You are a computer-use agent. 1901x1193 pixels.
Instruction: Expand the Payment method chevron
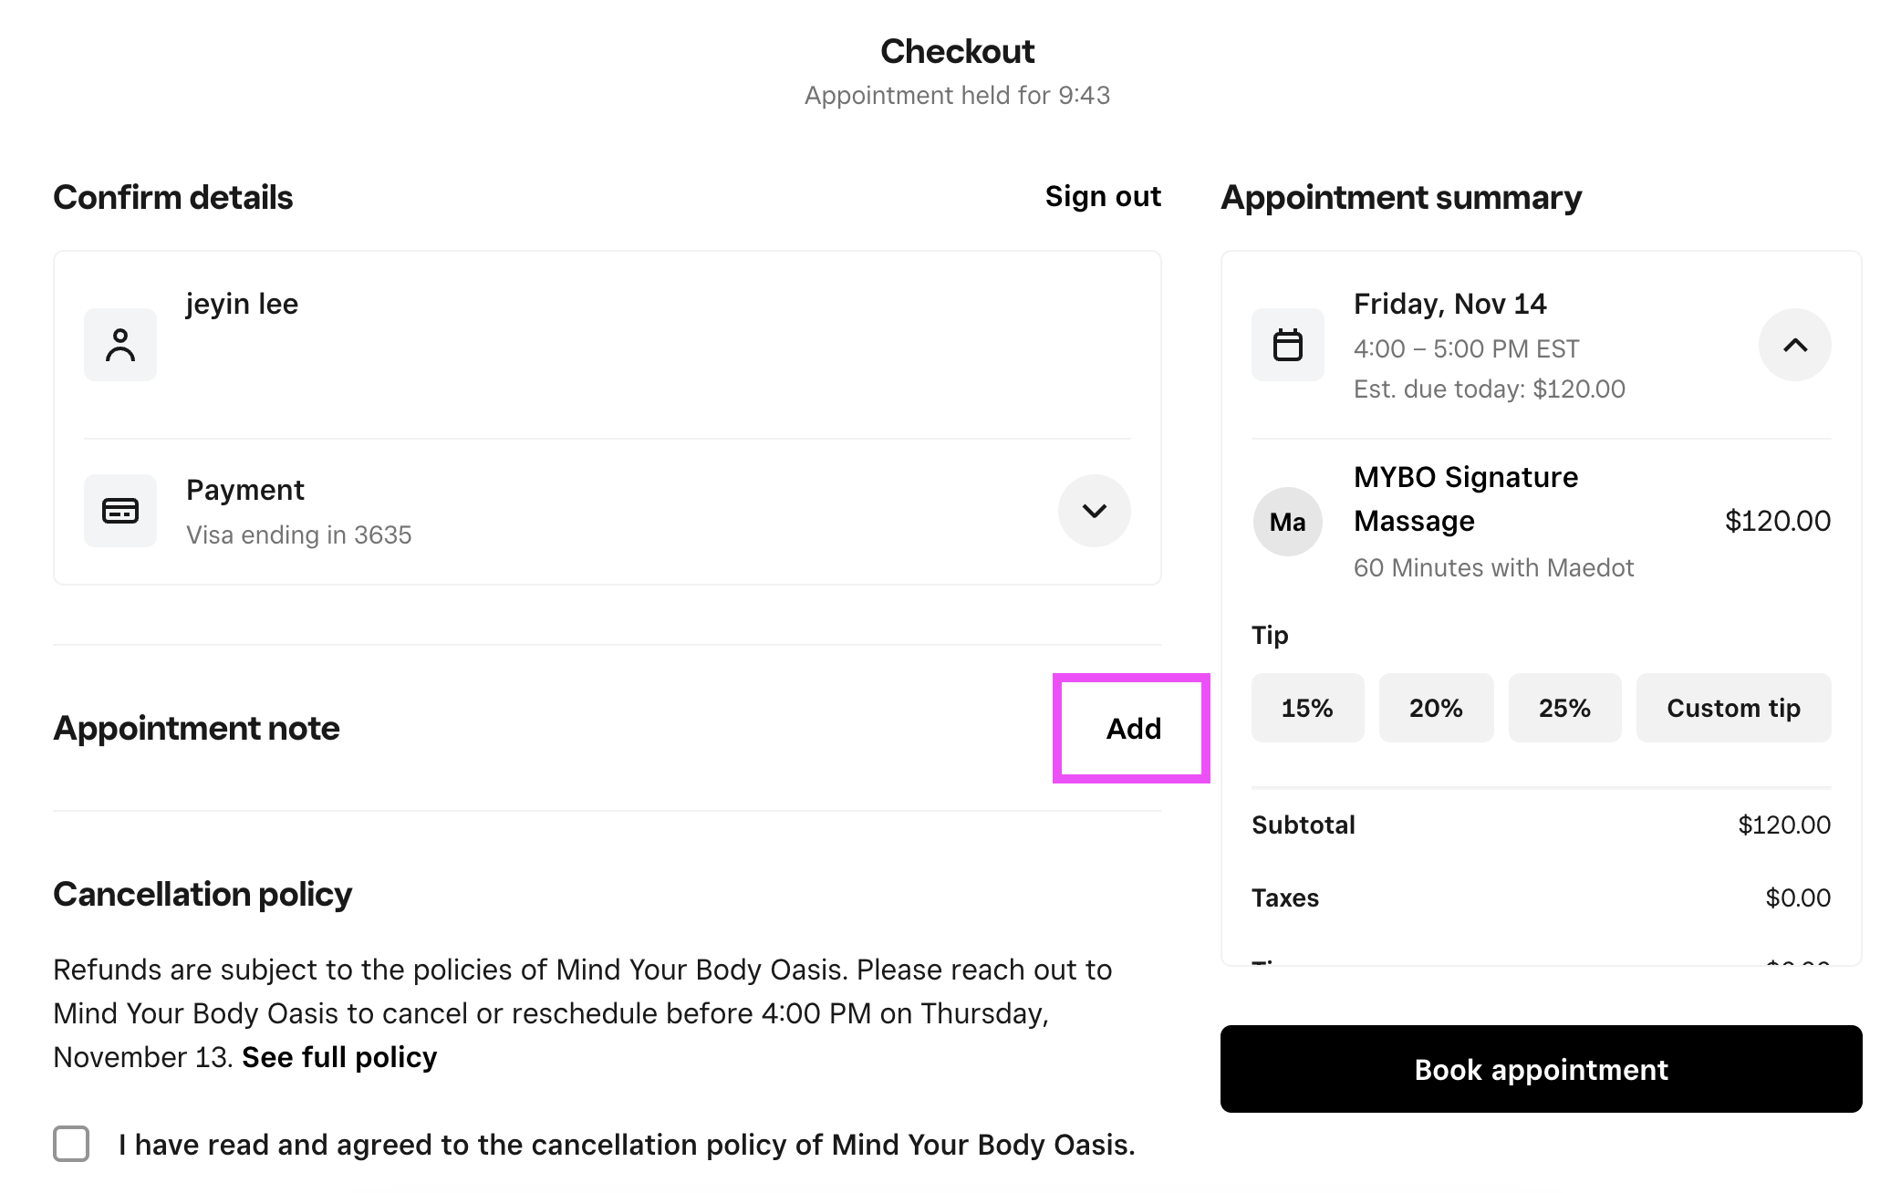click(1094, 511)
